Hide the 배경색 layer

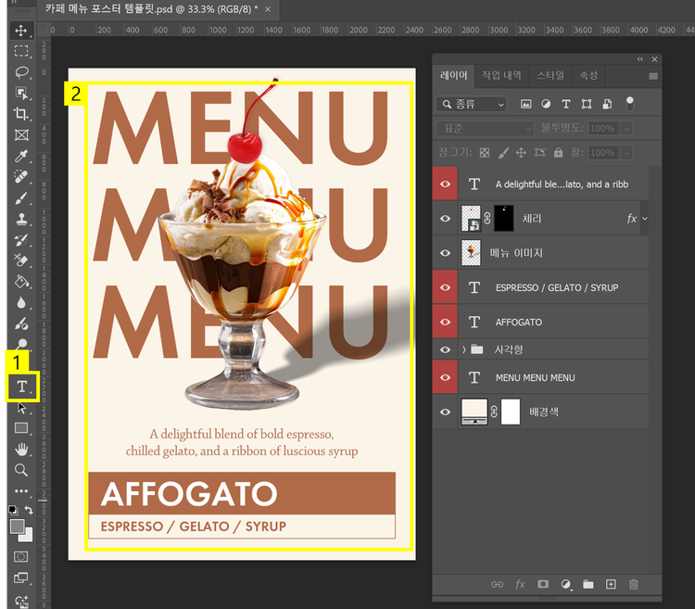coord(446,412)
